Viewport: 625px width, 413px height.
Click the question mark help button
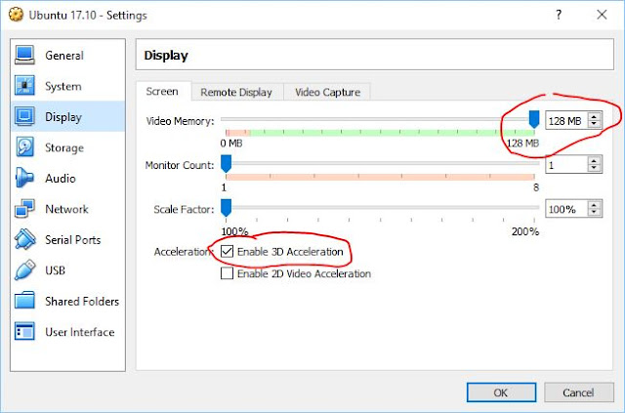559,16
